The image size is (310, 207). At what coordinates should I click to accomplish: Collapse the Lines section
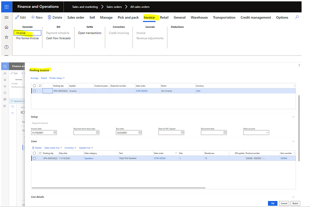(x=294, y=141)
